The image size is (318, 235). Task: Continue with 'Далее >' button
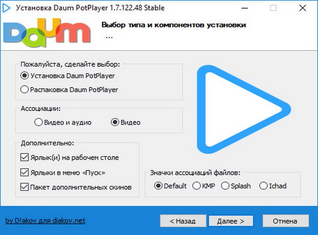(x=231, y=221)
